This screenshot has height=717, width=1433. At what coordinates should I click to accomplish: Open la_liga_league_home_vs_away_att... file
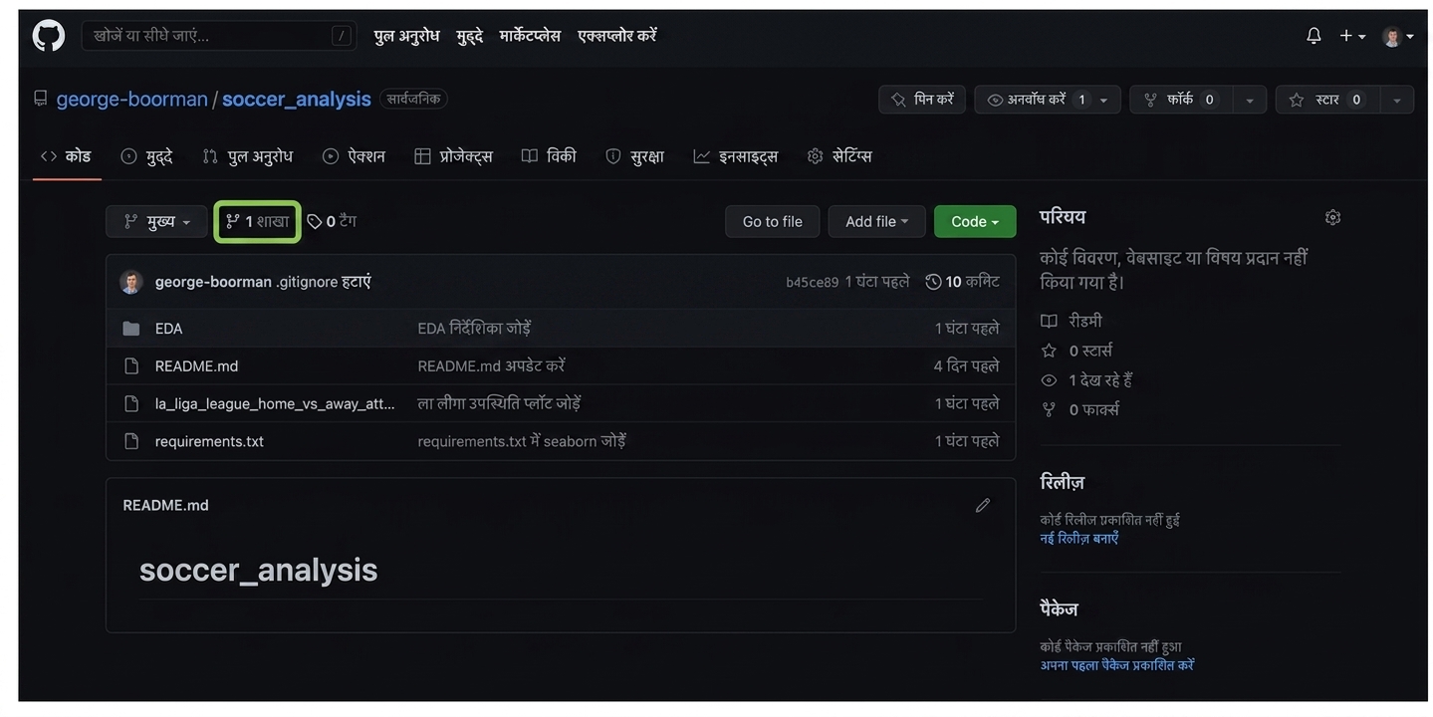coord(275,403)
